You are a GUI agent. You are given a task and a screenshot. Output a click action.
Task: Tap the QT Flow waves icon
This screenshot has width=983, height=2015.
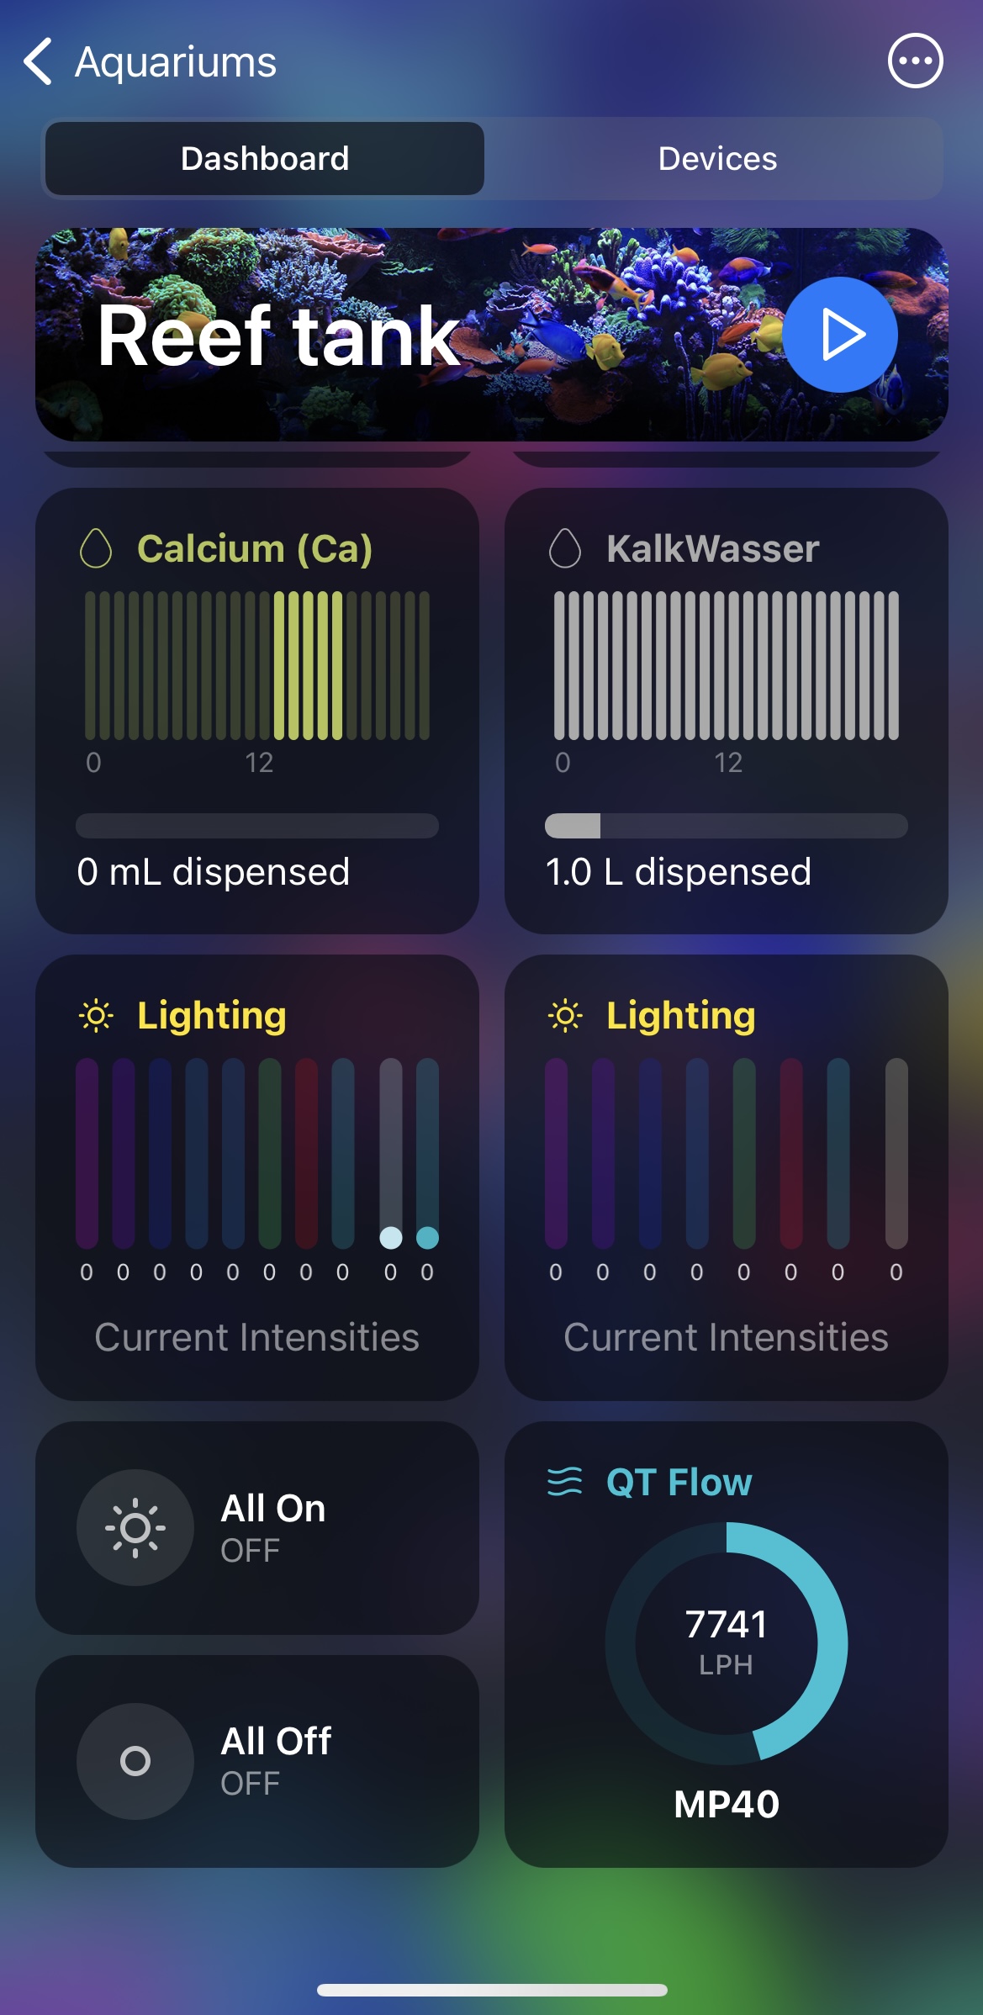(x=565, y=1482)
